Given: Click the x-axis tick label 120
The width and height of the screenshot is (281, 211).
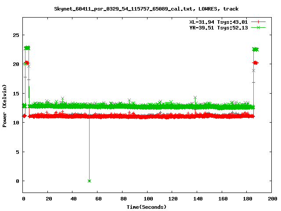Looking at the screenshot, I should tap(173, 199).
